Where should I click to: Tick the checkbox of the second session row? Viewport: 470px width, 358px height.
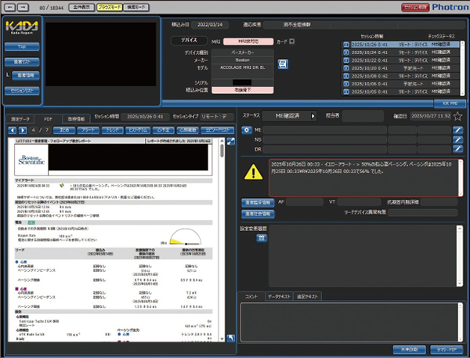(346, 52)
